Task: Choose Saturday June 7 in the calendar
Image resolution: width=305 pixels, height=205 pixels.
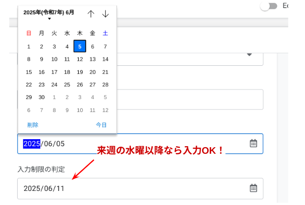Action: pyautogui.click(x=105, y=47)
